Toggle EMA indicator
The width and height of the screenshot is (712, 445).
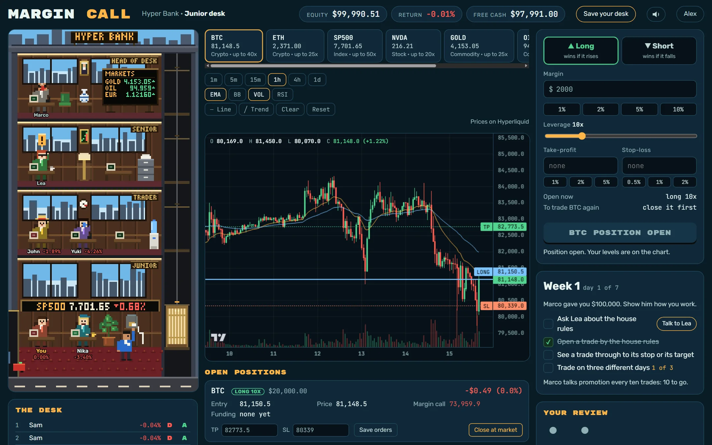click(x=215, y=95)
